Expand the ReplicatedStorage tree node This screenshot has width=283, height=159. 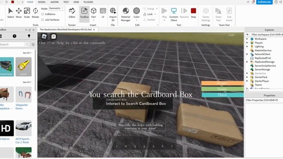247,62
